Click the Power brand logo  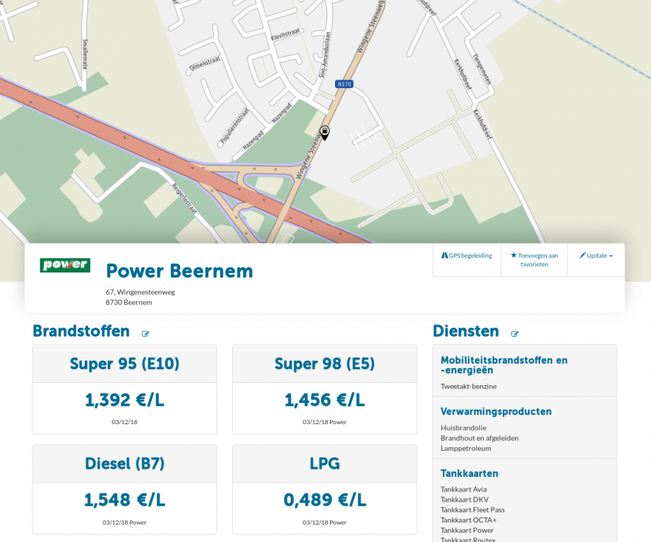[65, 265]
